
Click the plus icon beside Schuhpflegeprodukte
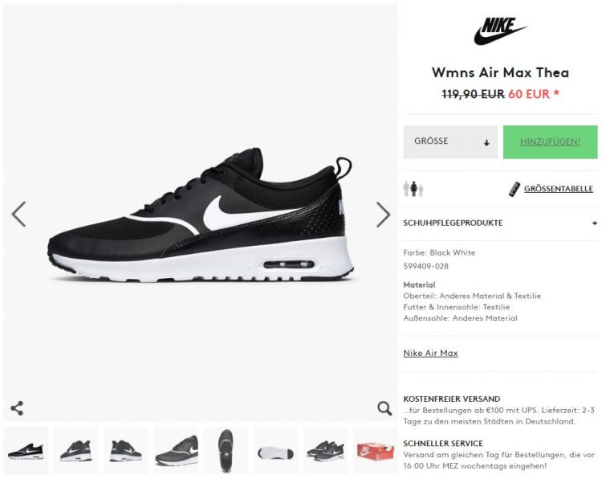[x=594, y=223]
